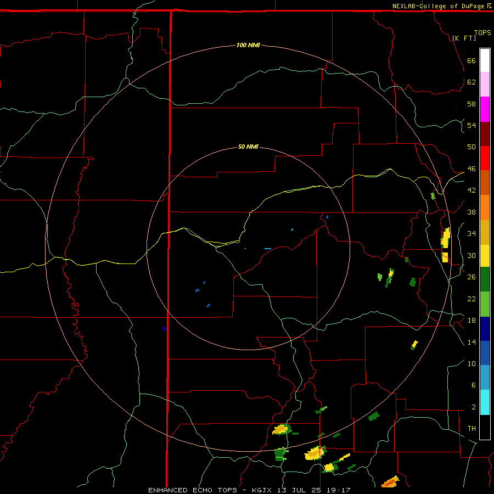Click the 'NEXLAB-College of DuPage' credit text
Image resolution: width=494 pixels, height=494 pixels.
pyautogui.click(x=438, y=6)
